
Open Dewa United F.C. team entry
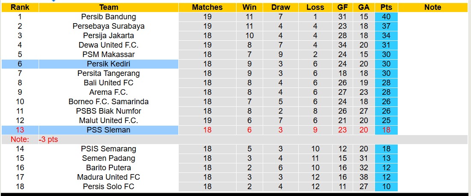[108, 45]
